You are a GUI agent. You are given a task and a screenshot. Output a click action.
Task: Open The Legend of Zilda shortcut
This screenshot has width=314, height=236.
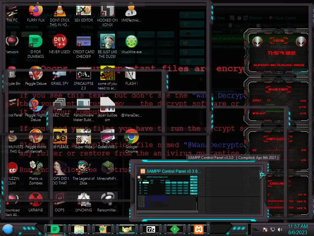[84, 173]
